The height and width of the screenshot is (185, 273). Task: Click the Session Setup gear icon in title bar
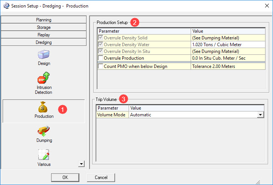5,6
